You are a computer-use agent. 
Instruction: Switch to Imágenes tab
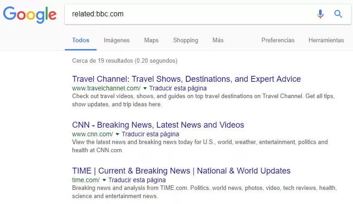116,40
